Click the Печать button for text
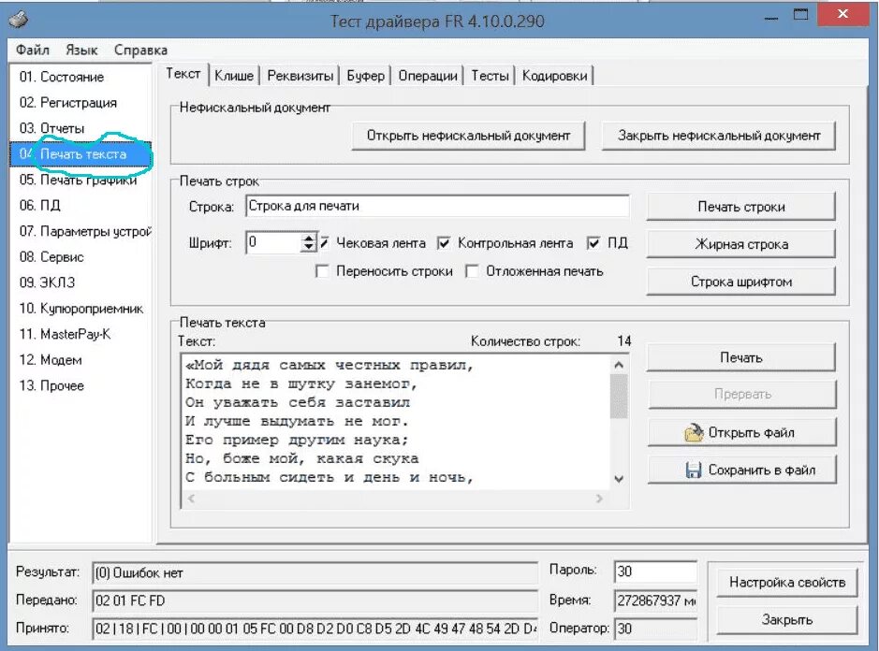This screenshot has height=651, width=879. [x=741, y=357]
